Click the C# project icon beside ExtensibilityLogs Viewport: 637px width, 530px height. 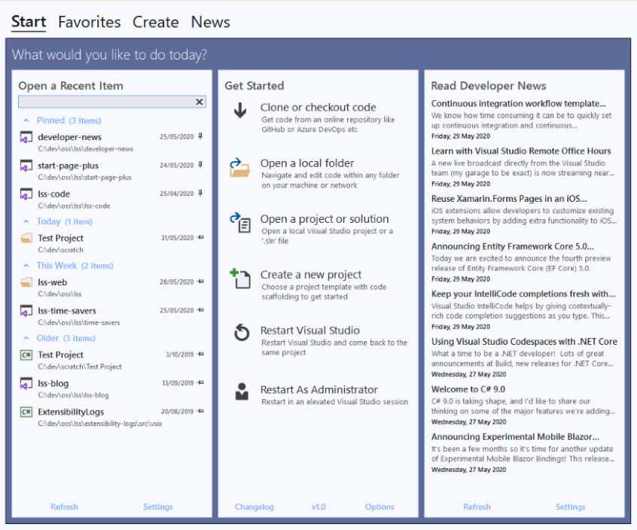point(26,412)
